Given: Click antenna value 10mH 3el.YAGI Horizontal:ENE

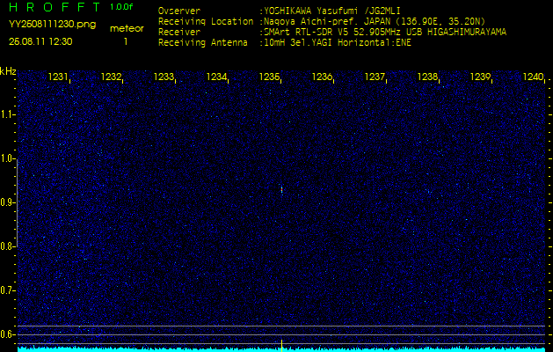Looking at the screenshot, I should click(x=338, y=43).
